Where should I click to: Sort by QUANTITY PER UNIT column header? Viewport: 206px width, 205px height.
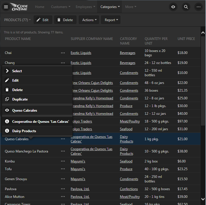pyautogui.click(x=156, y=41)
